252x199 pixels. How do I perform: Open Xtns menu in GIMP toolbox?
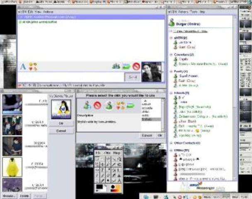(107, 153)
